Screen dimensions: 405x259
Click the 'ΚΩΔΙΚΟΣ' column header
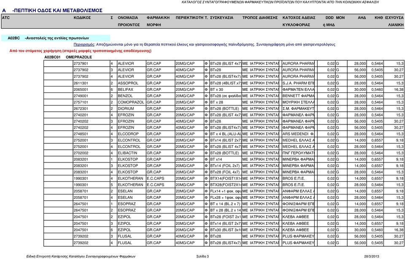(82, 18)
